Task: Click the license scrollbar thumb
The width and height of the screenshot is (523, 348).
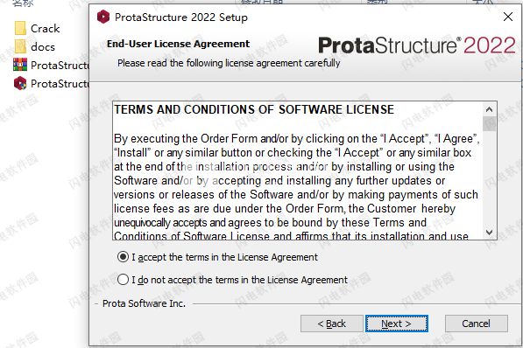Action: [490, 123]
